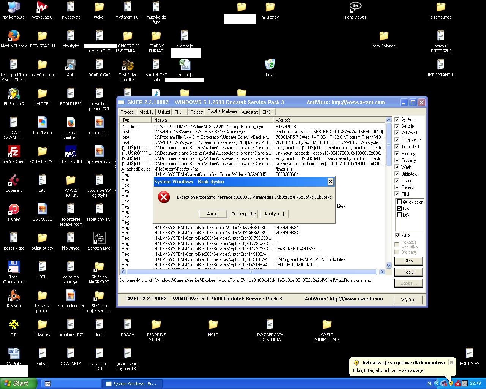Switch to the Autostart tab
This screenshot has height=389, width=486.
[x=250, y=112]
